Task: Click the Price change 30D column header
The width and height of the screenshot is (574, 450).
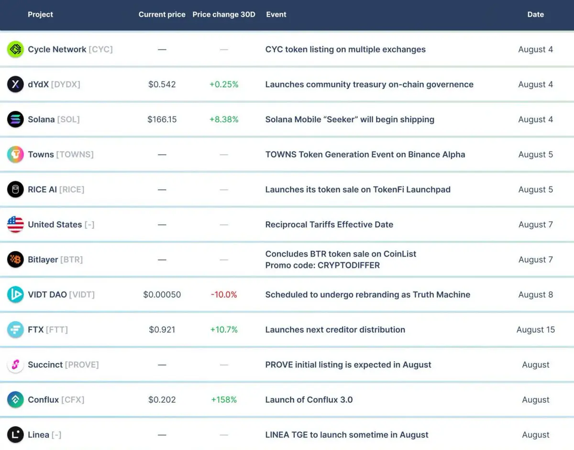Action: pos(224,14)
